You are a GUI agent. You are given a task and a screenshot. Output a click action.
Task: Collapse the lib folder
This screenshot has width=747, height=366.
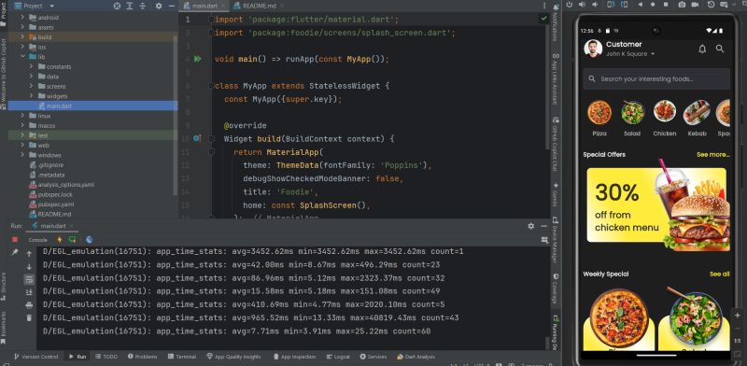pyautogui.click(x=22, y=57)
